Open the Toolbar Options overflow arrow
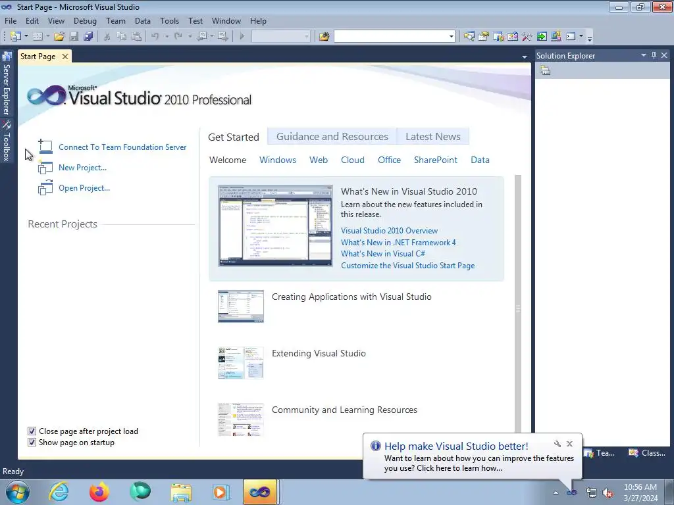Image resolution: width=674 pixels, height=505 pixels. tap(590, 38)
